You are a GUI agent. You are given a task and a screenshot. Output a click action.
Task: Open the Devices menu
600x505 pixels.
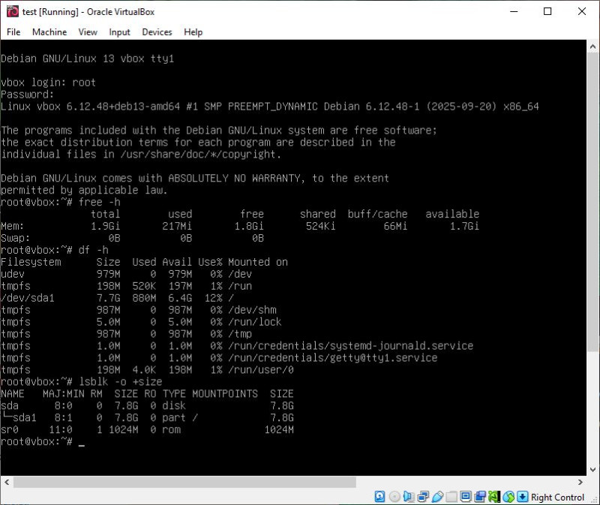point(157,32)
